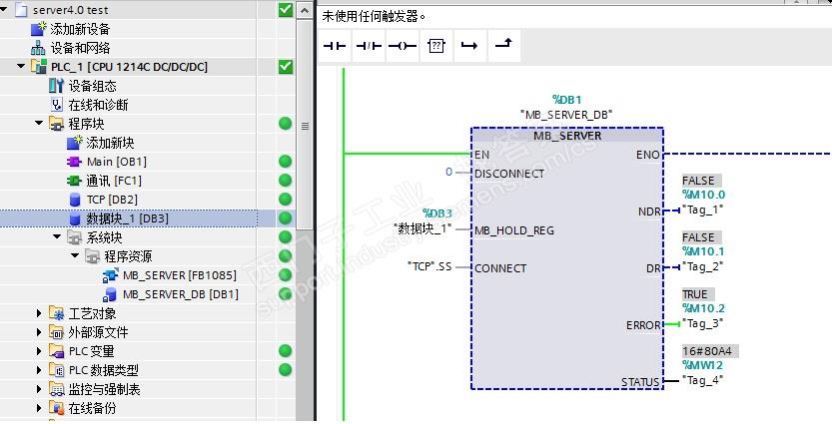
Task: Select PLC_1 [CPU 1214C DC/DC/DC]
Action: [130, 67]
